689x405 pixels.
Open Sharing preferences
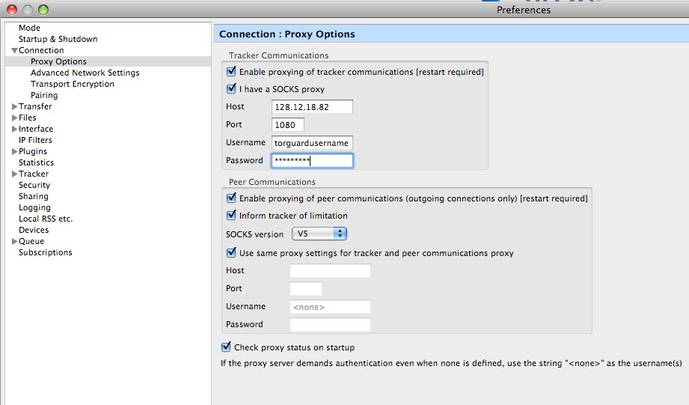tap(34, 196)
